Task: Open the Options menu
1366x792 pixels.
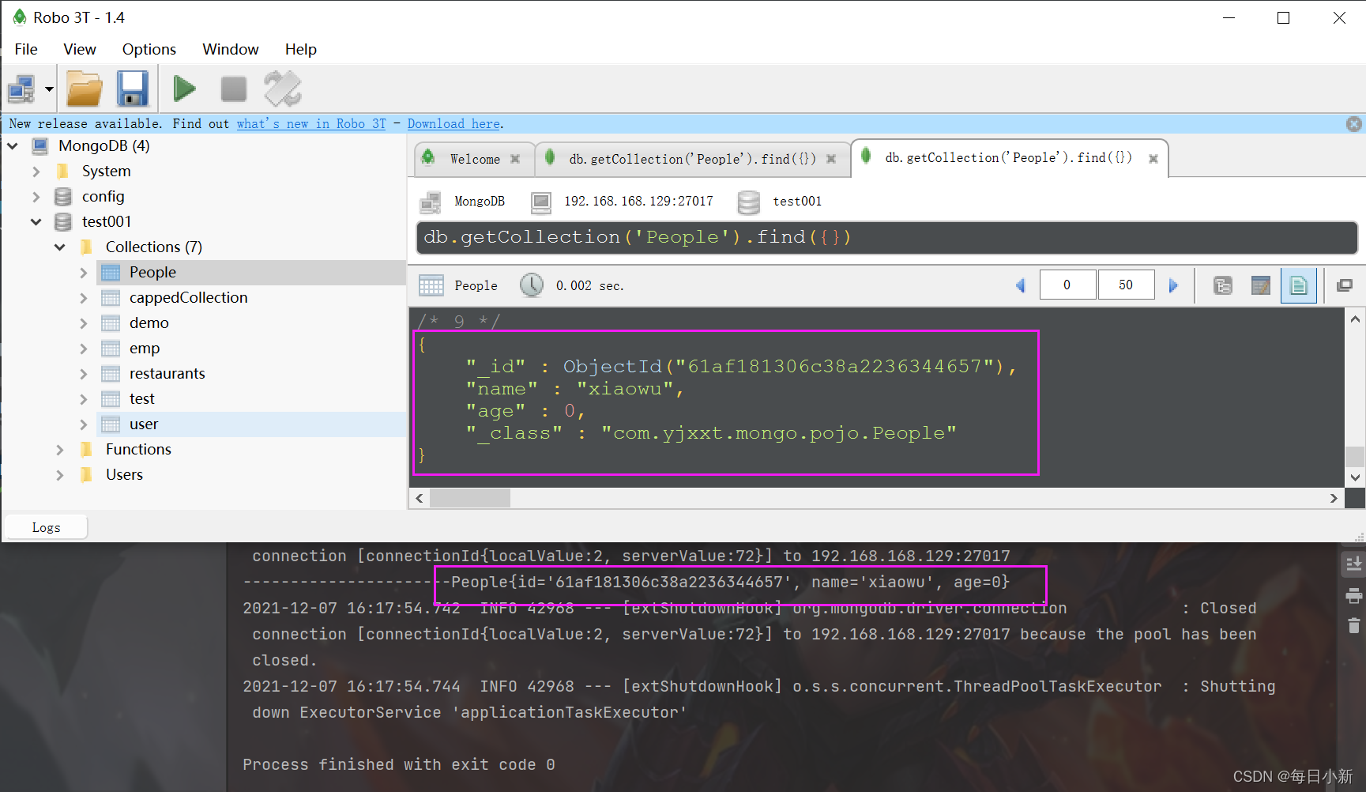Action: (149, 49)
